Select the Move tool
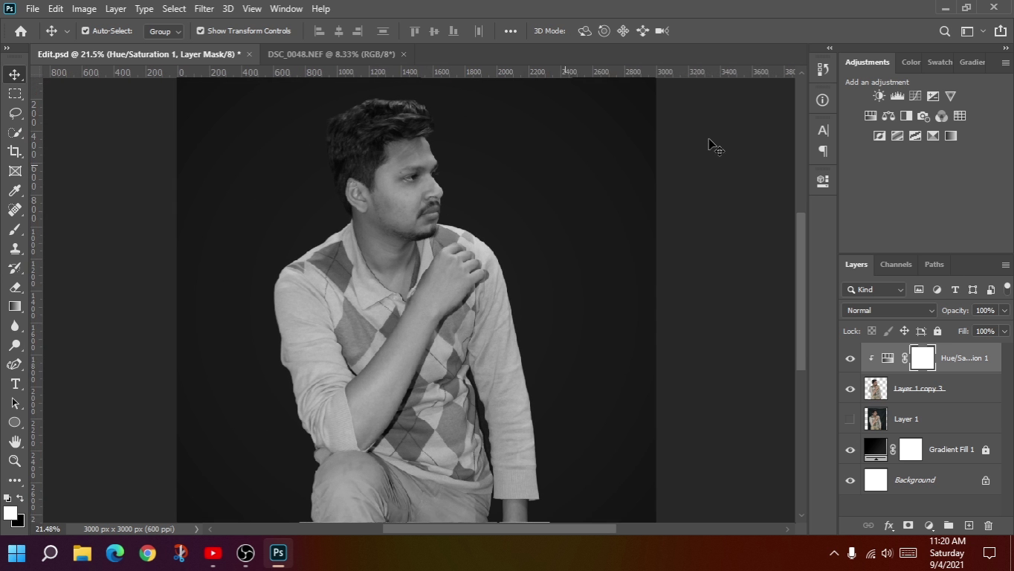The width and height of the screenshot is (1014, 571). click(x=15, y=74)
